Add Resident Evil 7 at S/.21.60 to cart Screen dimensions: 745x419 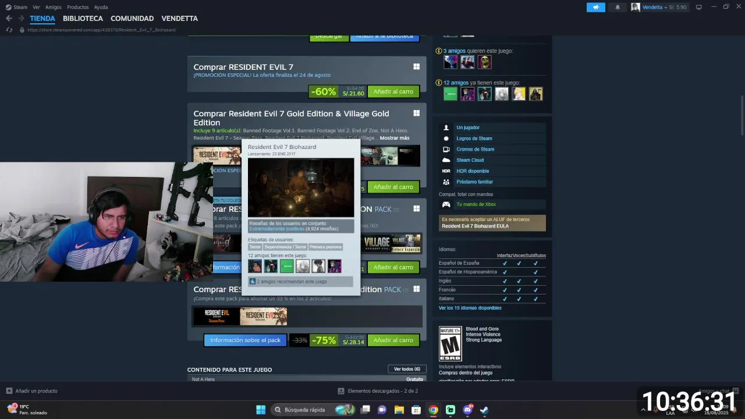coord(393,91)
